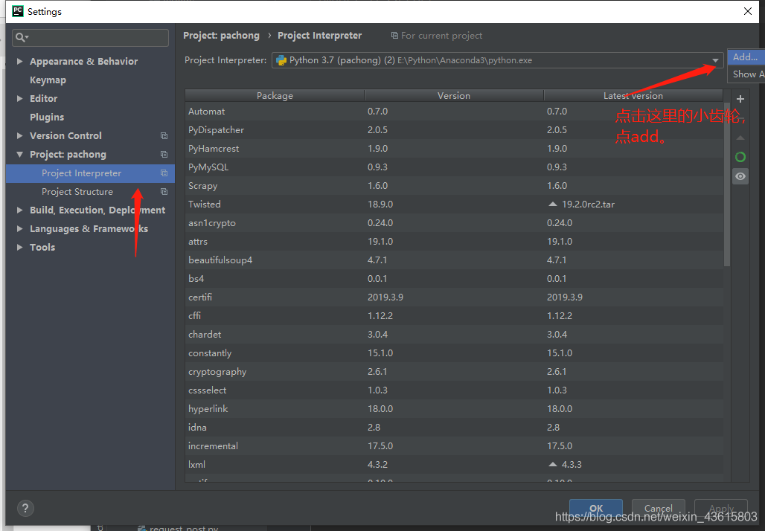Select the bs4 package row

[454, 278]
